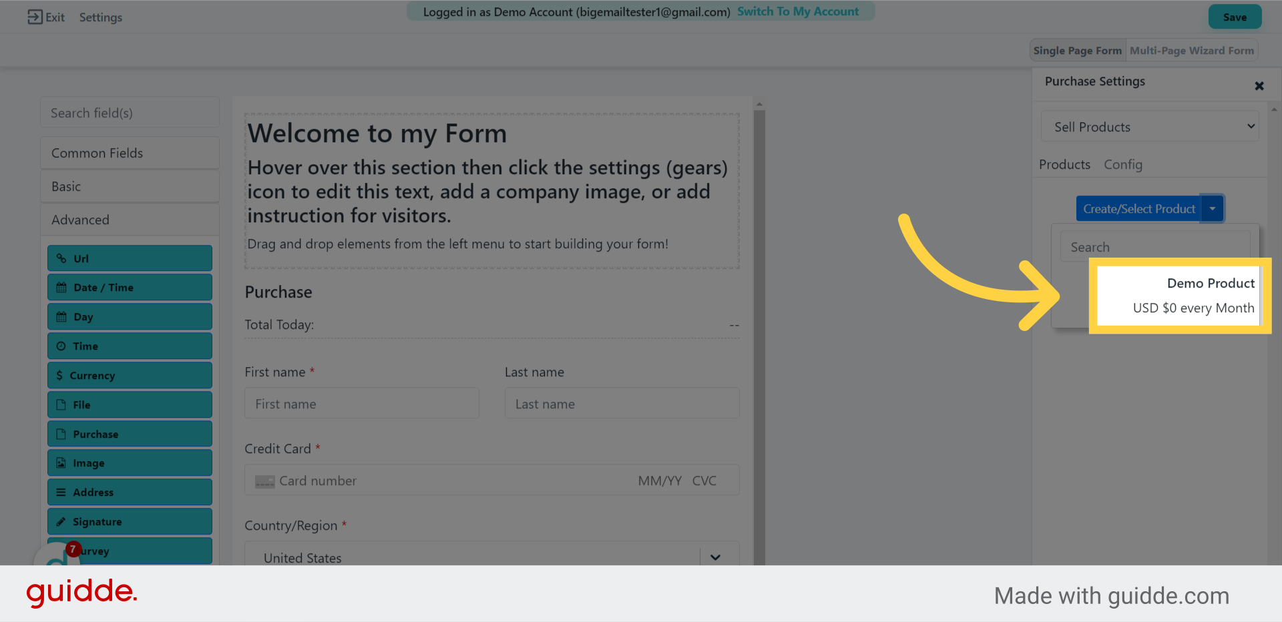Add a Currency field to the form
This screenshot has width=1282, height=622.
point(130,375)
